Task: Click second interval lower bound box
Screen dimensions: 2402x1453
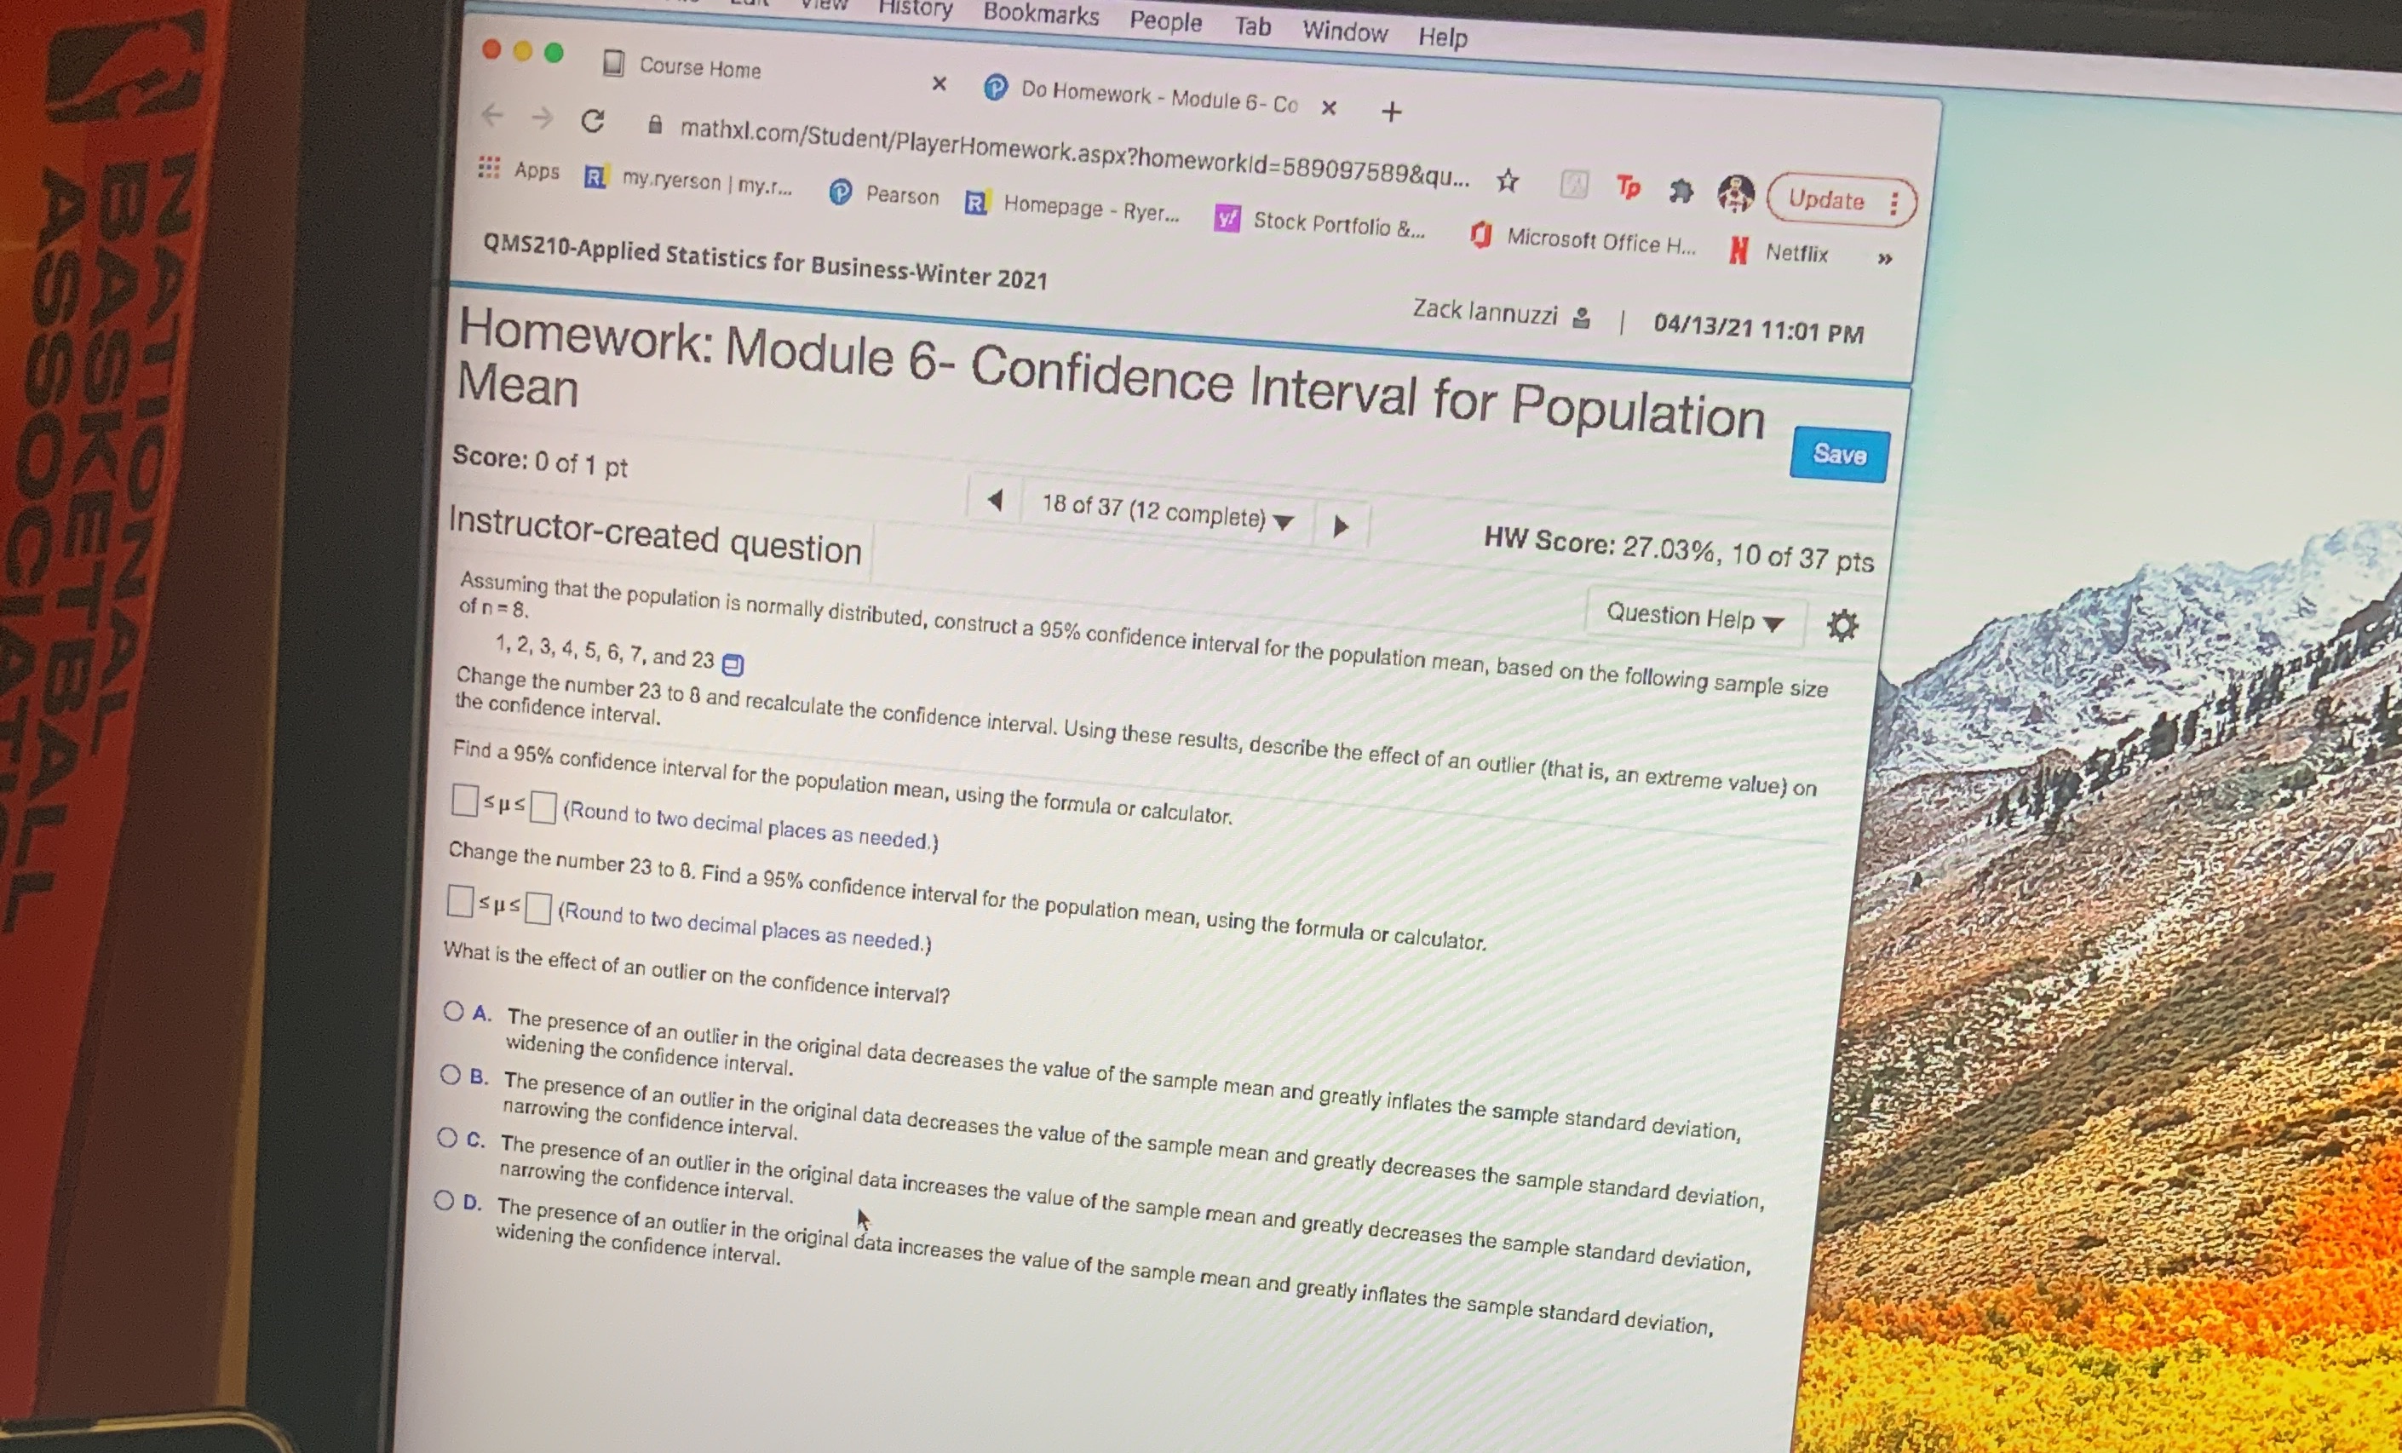Action: point(460,899)
